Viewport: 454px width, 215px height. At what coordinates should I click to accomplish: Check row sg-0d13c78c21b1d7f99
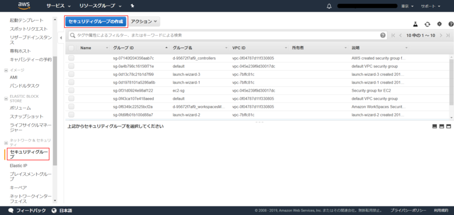click(72, 74)
